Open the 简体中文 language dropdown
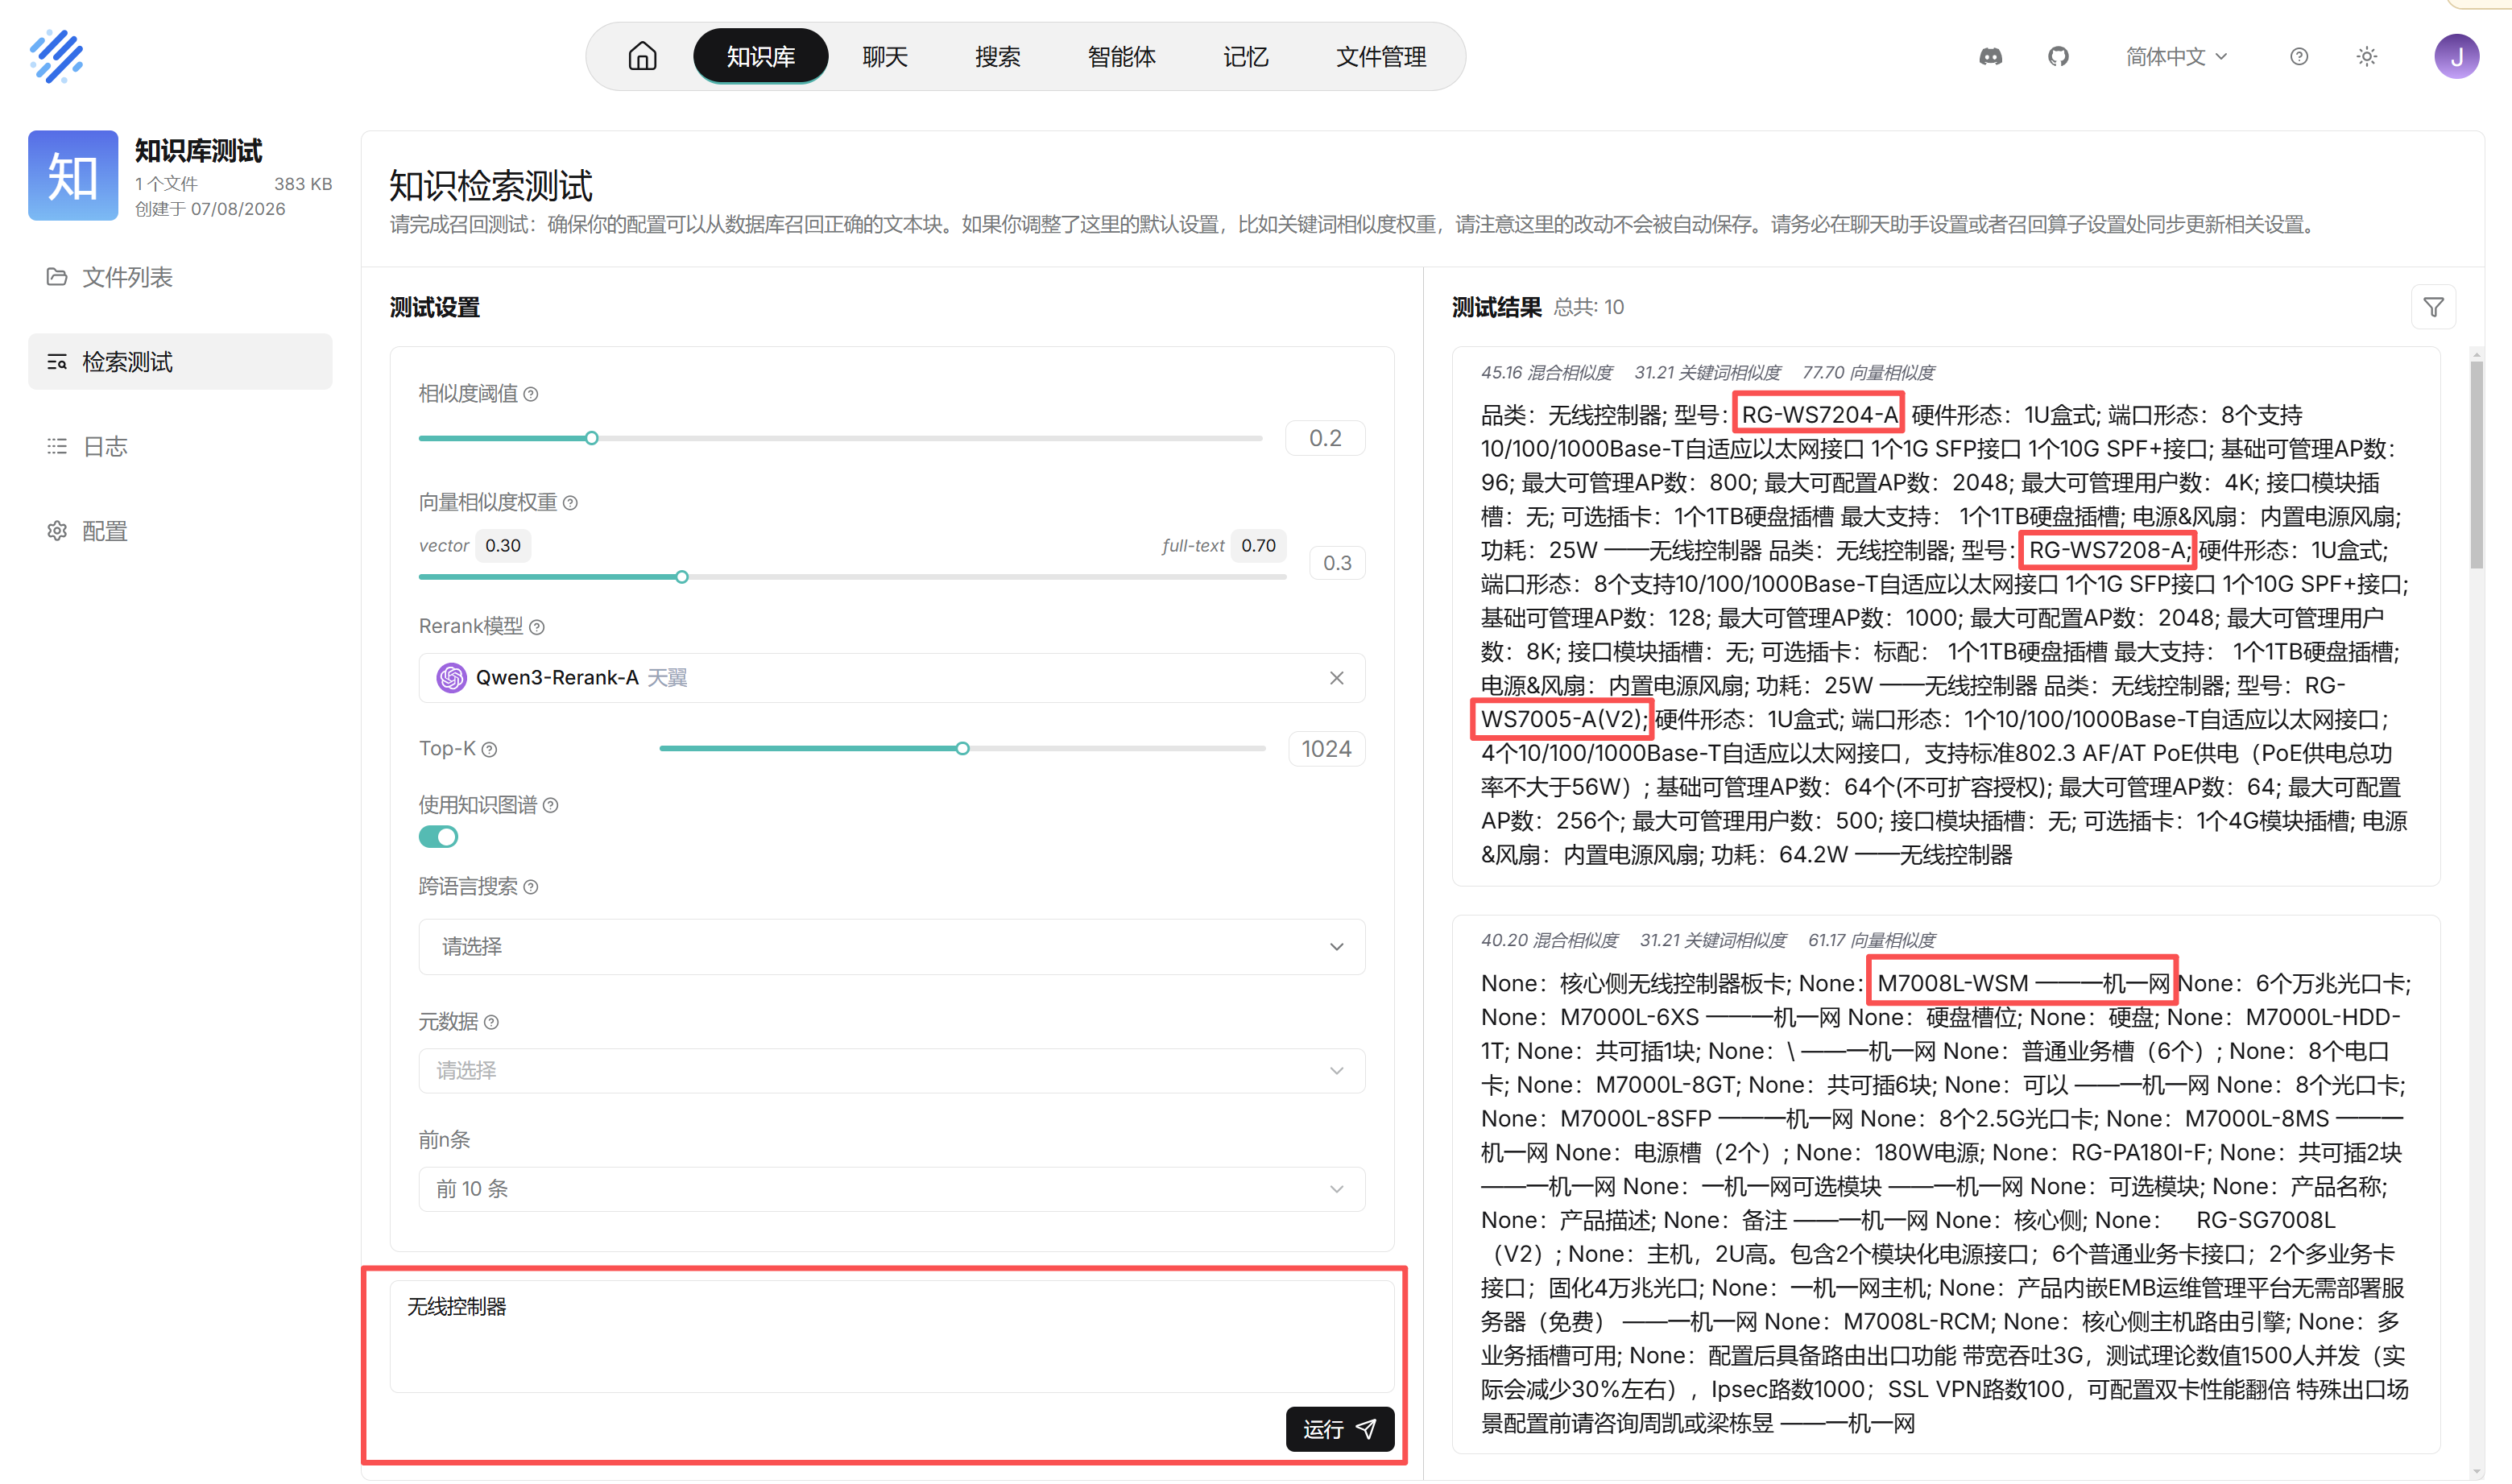2512x1484 pixels. [2176, 57]
